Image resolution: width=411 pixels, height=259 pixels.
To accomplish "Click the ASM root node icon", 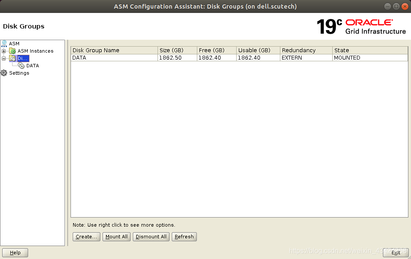I will pos(4,44).
